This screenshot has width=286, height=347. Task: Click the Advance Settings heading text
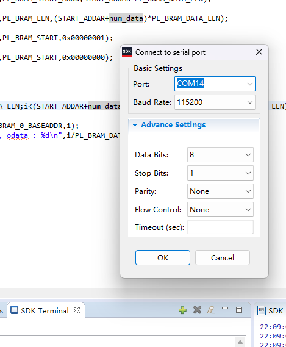point(173,125)
